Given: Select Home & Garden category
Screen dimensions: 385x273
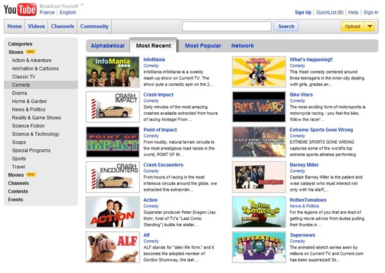Looking at the screenshot, I should pyautogui.click(x=29, y=102).
